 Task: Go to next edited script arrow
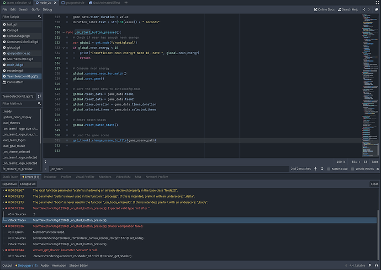coord(369,9)
